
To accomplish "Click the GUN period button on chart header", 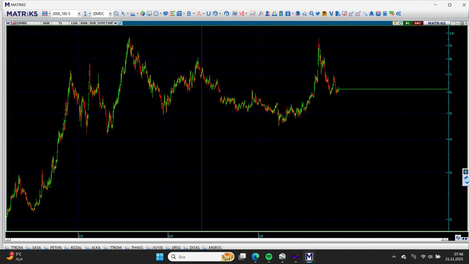I will pos(46,23).
